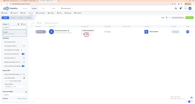This screenshot has height=104, width=195.
Task: Open the select-all dropdown arrow
Action: pos(33,23)
